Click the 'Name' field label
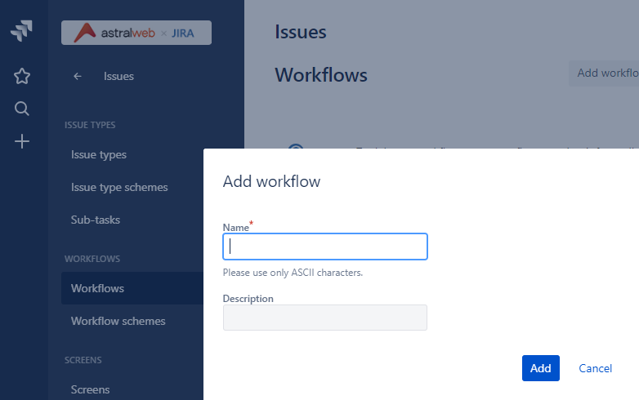Viewport: 639px width, 400px height. [x=235, y=228]
